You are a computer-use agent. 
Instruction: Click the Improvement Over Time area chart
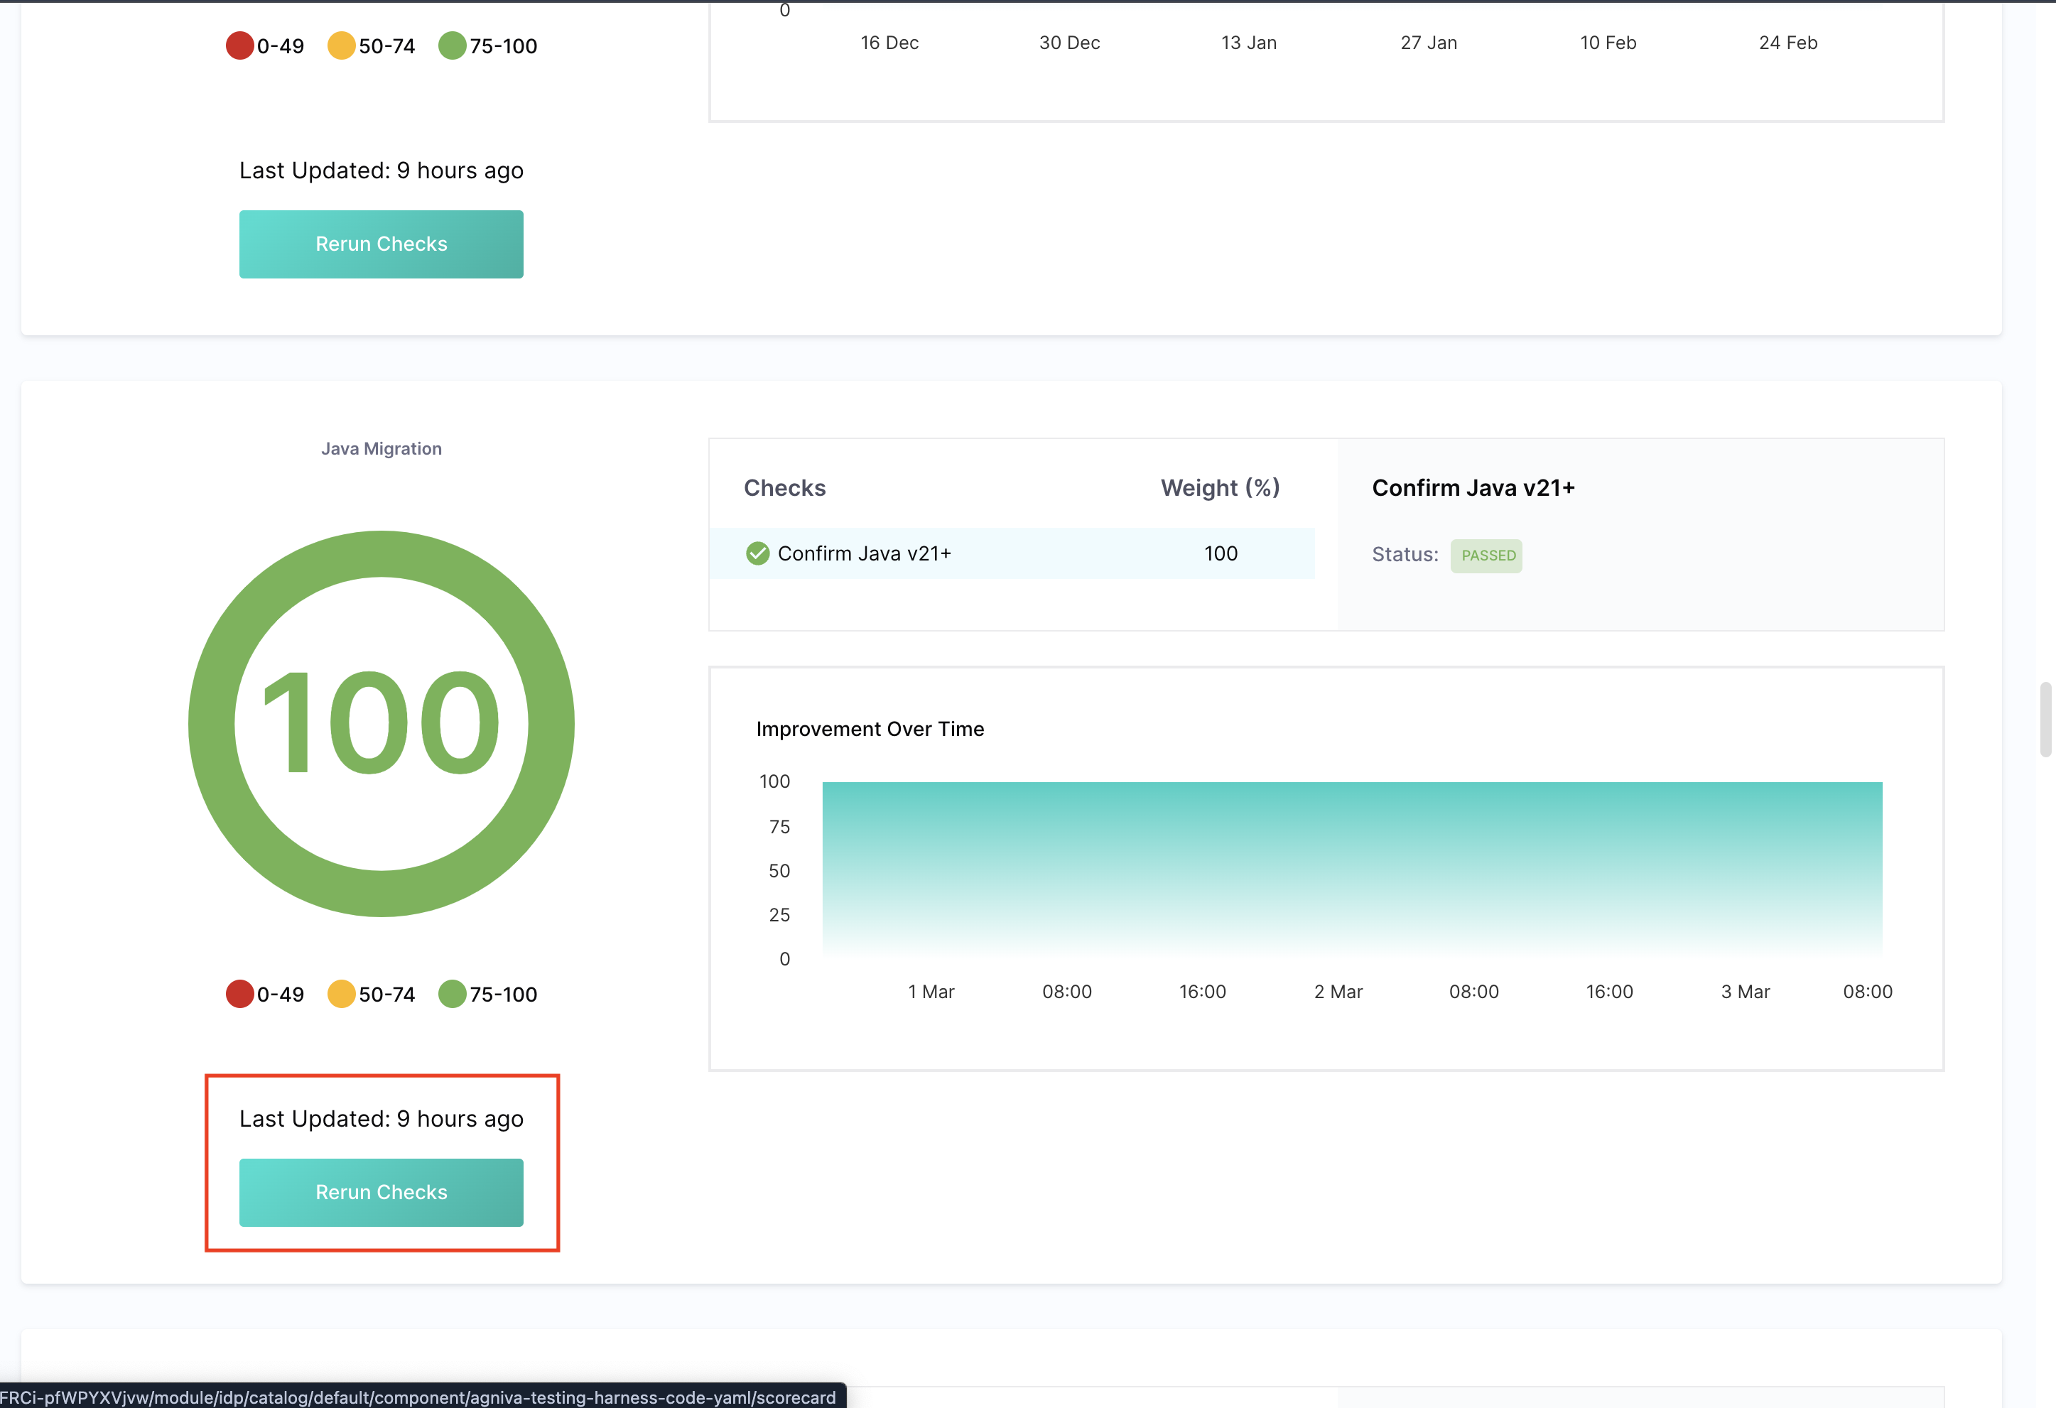click(1352, 867)
